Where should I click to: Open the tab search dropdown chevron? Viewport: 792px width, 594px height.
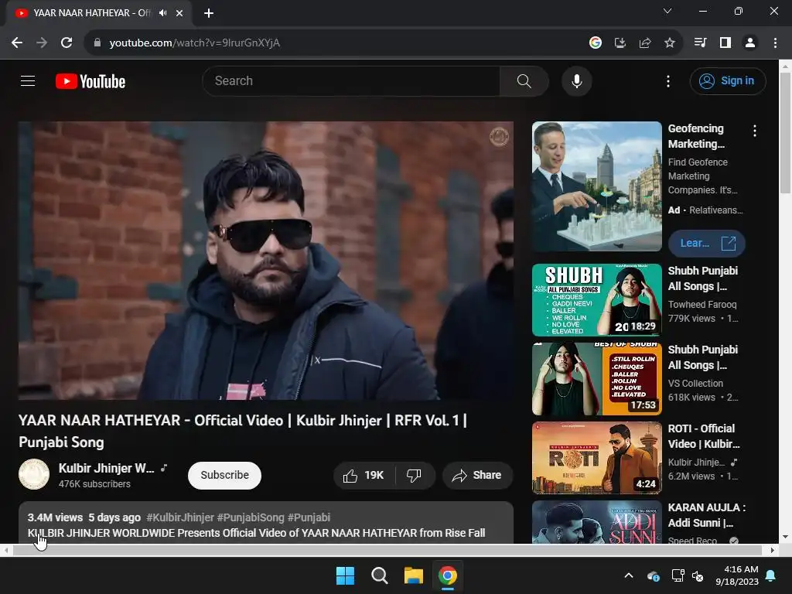coord(667,11)
